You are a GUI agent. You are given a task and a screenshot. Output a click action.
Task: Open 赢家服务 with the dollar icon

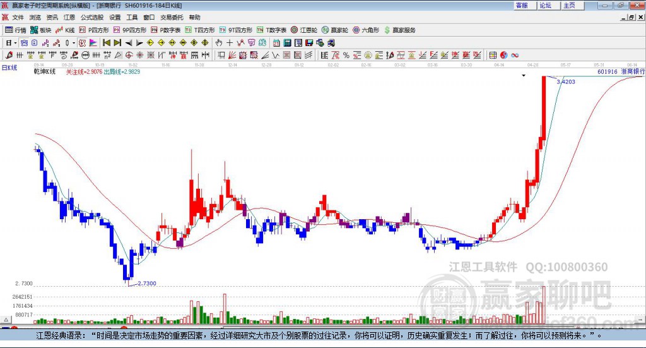click(399, 30)
